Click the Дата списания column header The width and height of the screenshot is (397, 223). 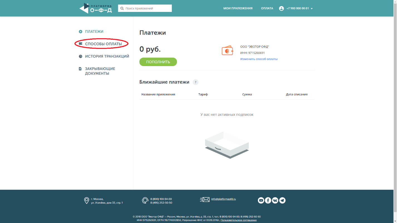297,94
